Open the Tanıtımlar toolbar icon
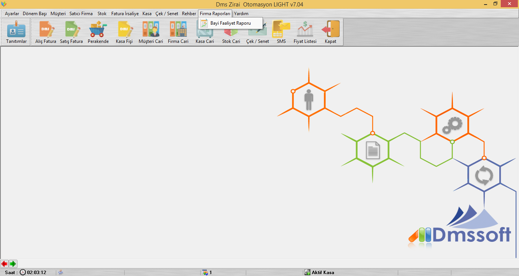Screen dimensions: 519x276 16,32
